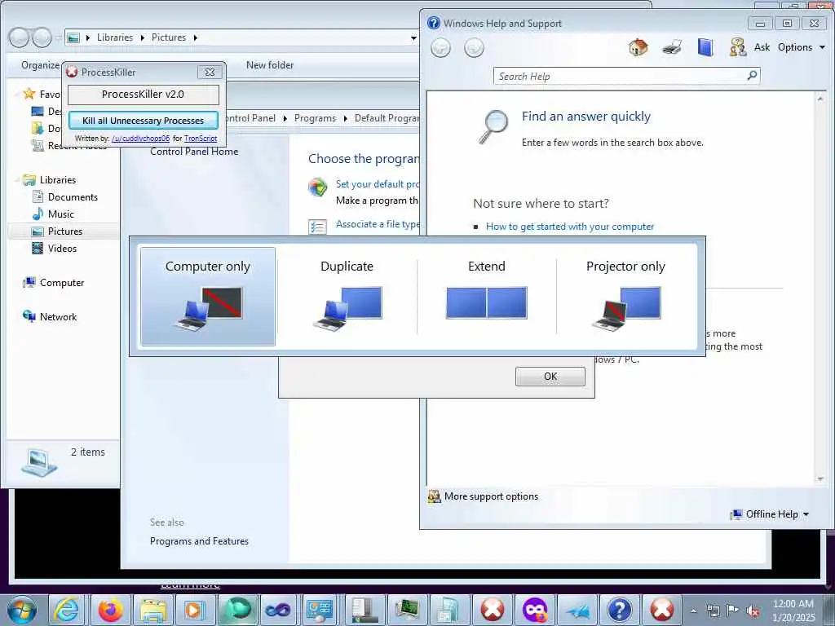835x626 pixels.
Task: Expand arrow after Pictures in address bar
Action: pos(196,37)
